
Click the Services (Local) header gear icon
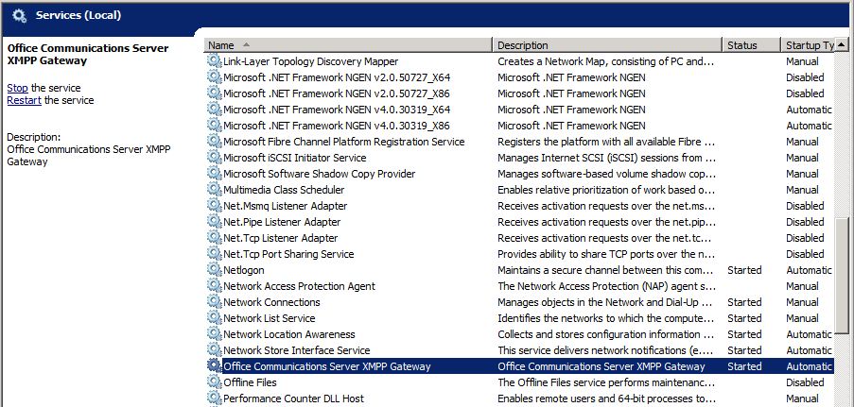tap(20, 16)
